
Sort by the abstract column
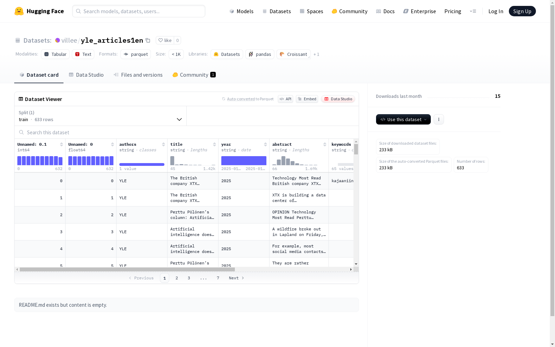point(325,144)
